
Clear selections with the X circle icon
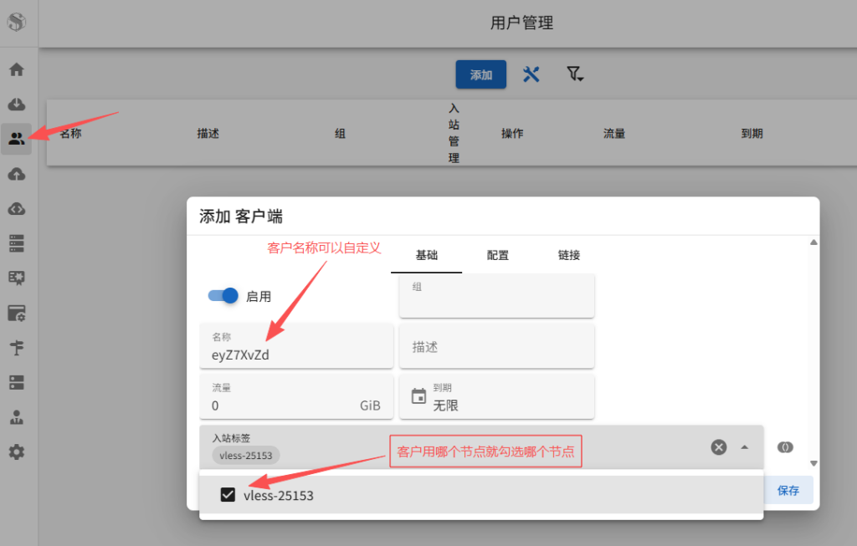(718, 446)
